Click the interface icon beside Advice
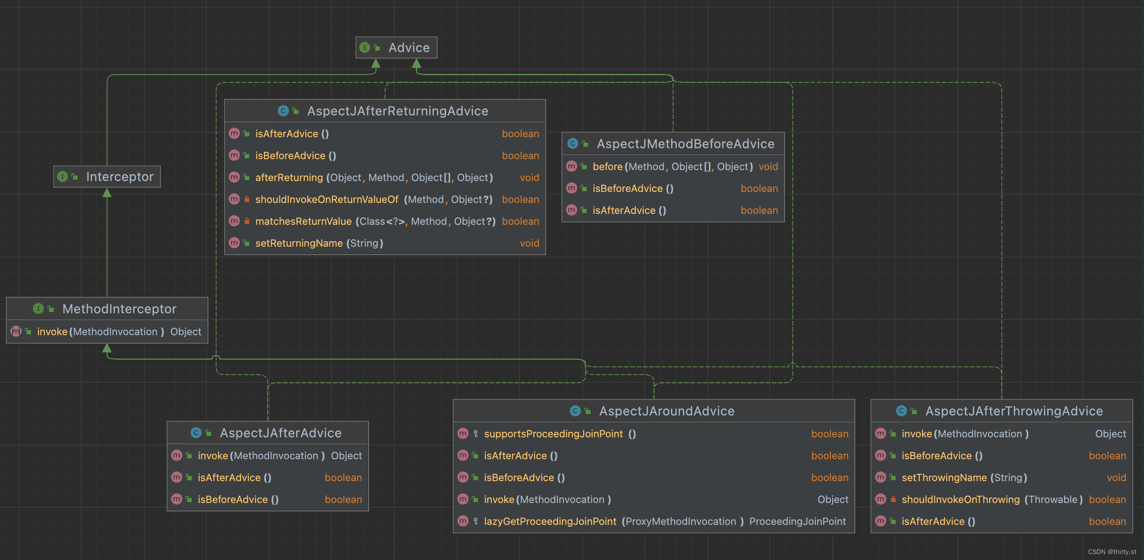 [x=364, y=47]
